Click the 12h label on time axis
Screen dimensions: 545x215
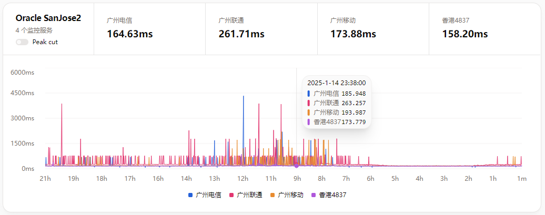(x=243, y=179)
